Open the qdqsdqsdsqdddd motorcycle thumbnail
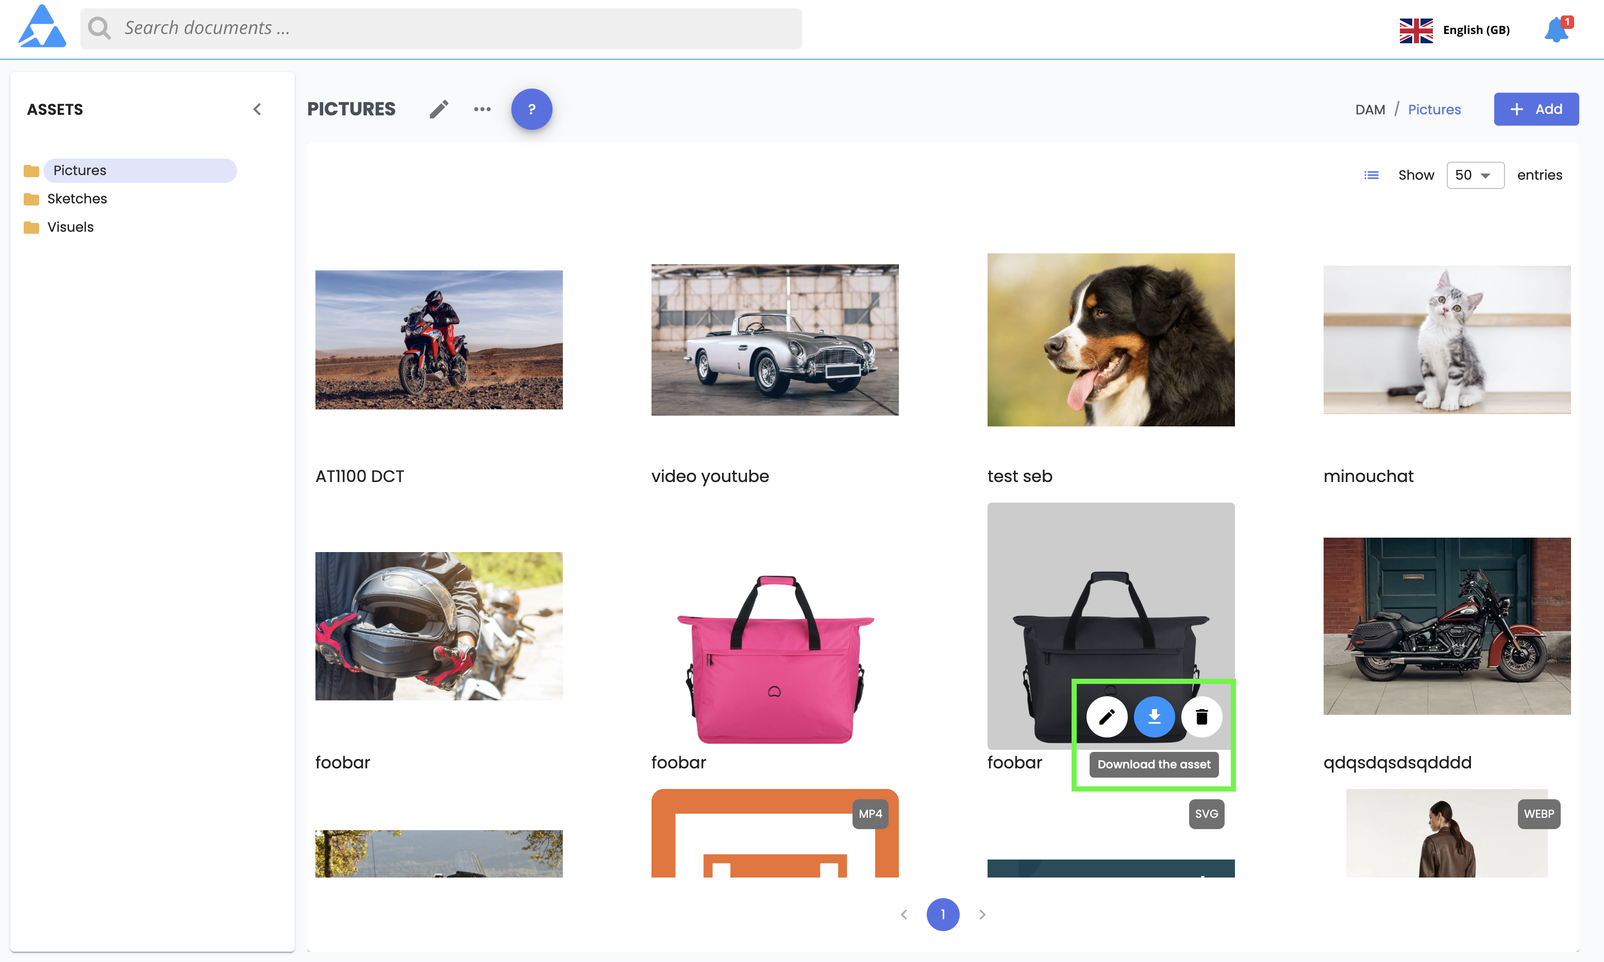The image size is (1604, 962). [x=1446, y=626]
